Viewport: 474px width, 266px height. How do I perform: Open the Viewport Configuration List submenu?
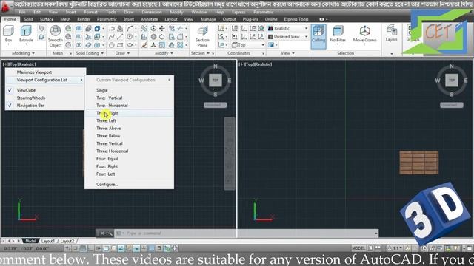44,80
